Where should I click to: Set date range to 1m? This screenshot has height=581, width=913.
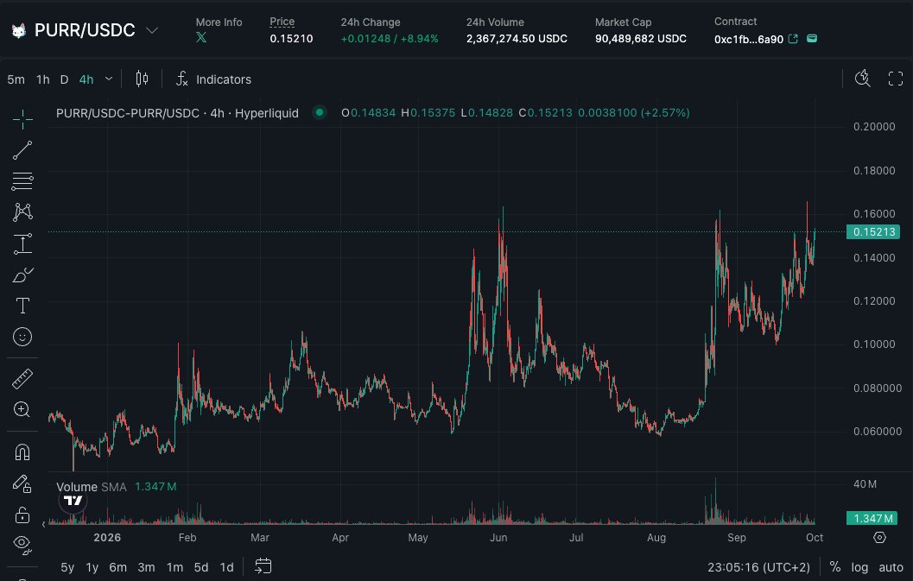(174, 567)
